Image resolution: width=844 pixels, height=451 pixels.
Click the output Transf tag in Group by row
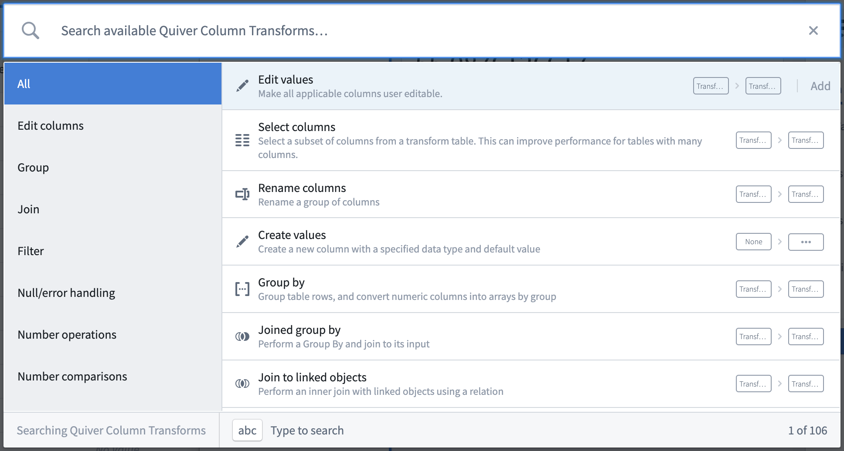(806, 289)
